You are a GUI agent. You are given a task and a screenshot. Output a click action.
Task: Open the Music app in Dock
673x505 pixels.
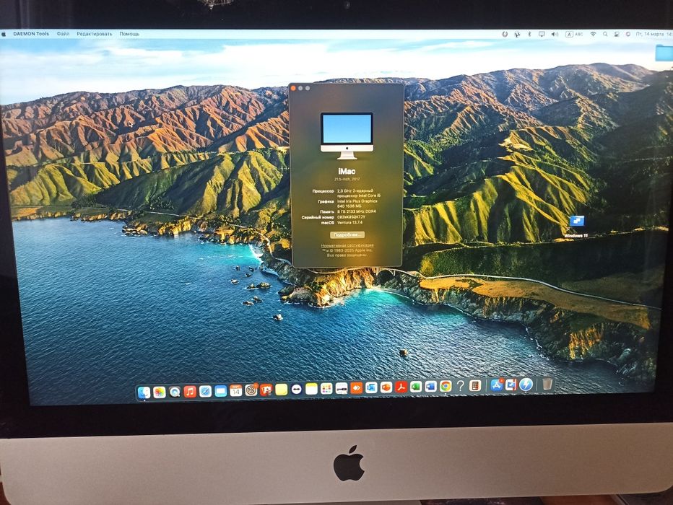pos(190,392)
